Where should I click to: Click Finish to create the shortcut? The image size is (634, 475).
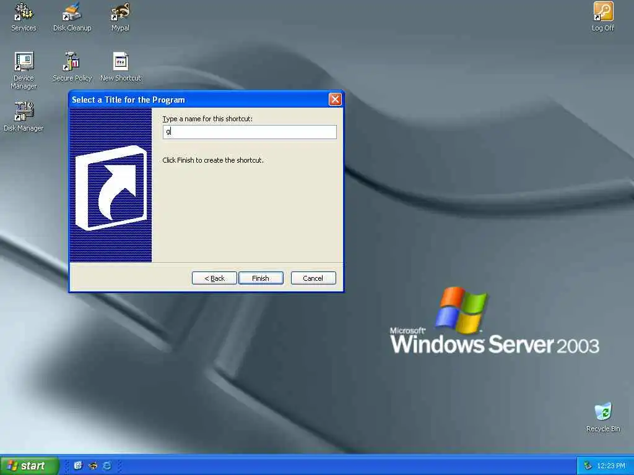point(261,278)
